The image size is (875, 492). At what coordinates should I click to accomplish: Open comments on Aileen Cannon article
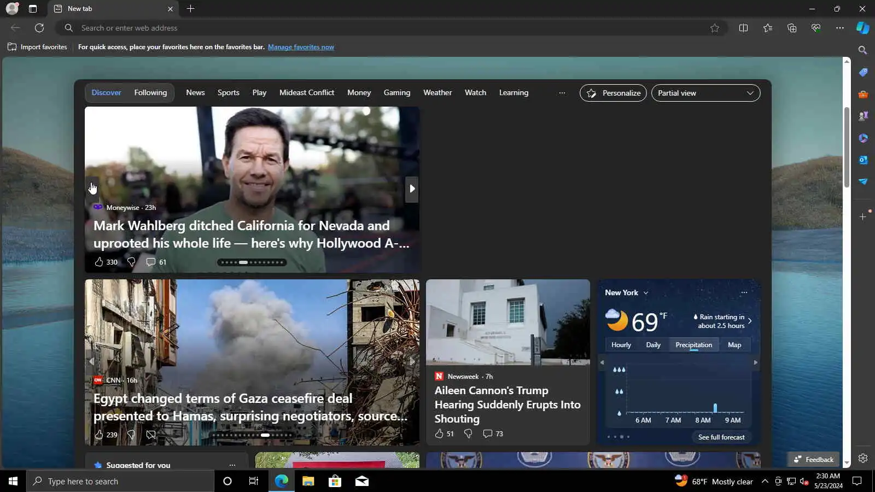click(x=488, y=434)
